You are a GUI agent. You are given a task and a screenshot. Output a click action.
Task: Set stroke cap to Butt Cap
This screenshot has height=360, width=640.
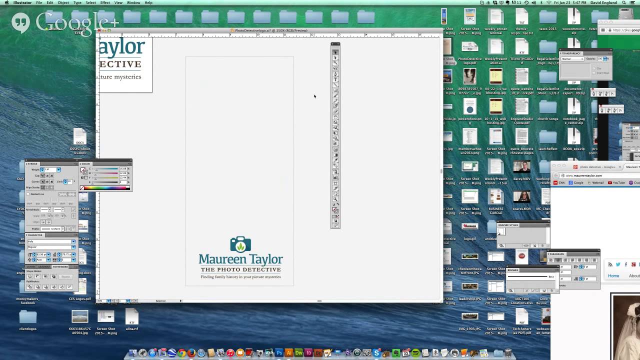tap(42, 175)
